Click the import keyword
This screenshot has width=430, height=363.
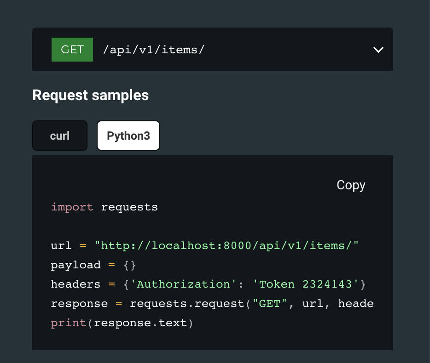[72, 207]
